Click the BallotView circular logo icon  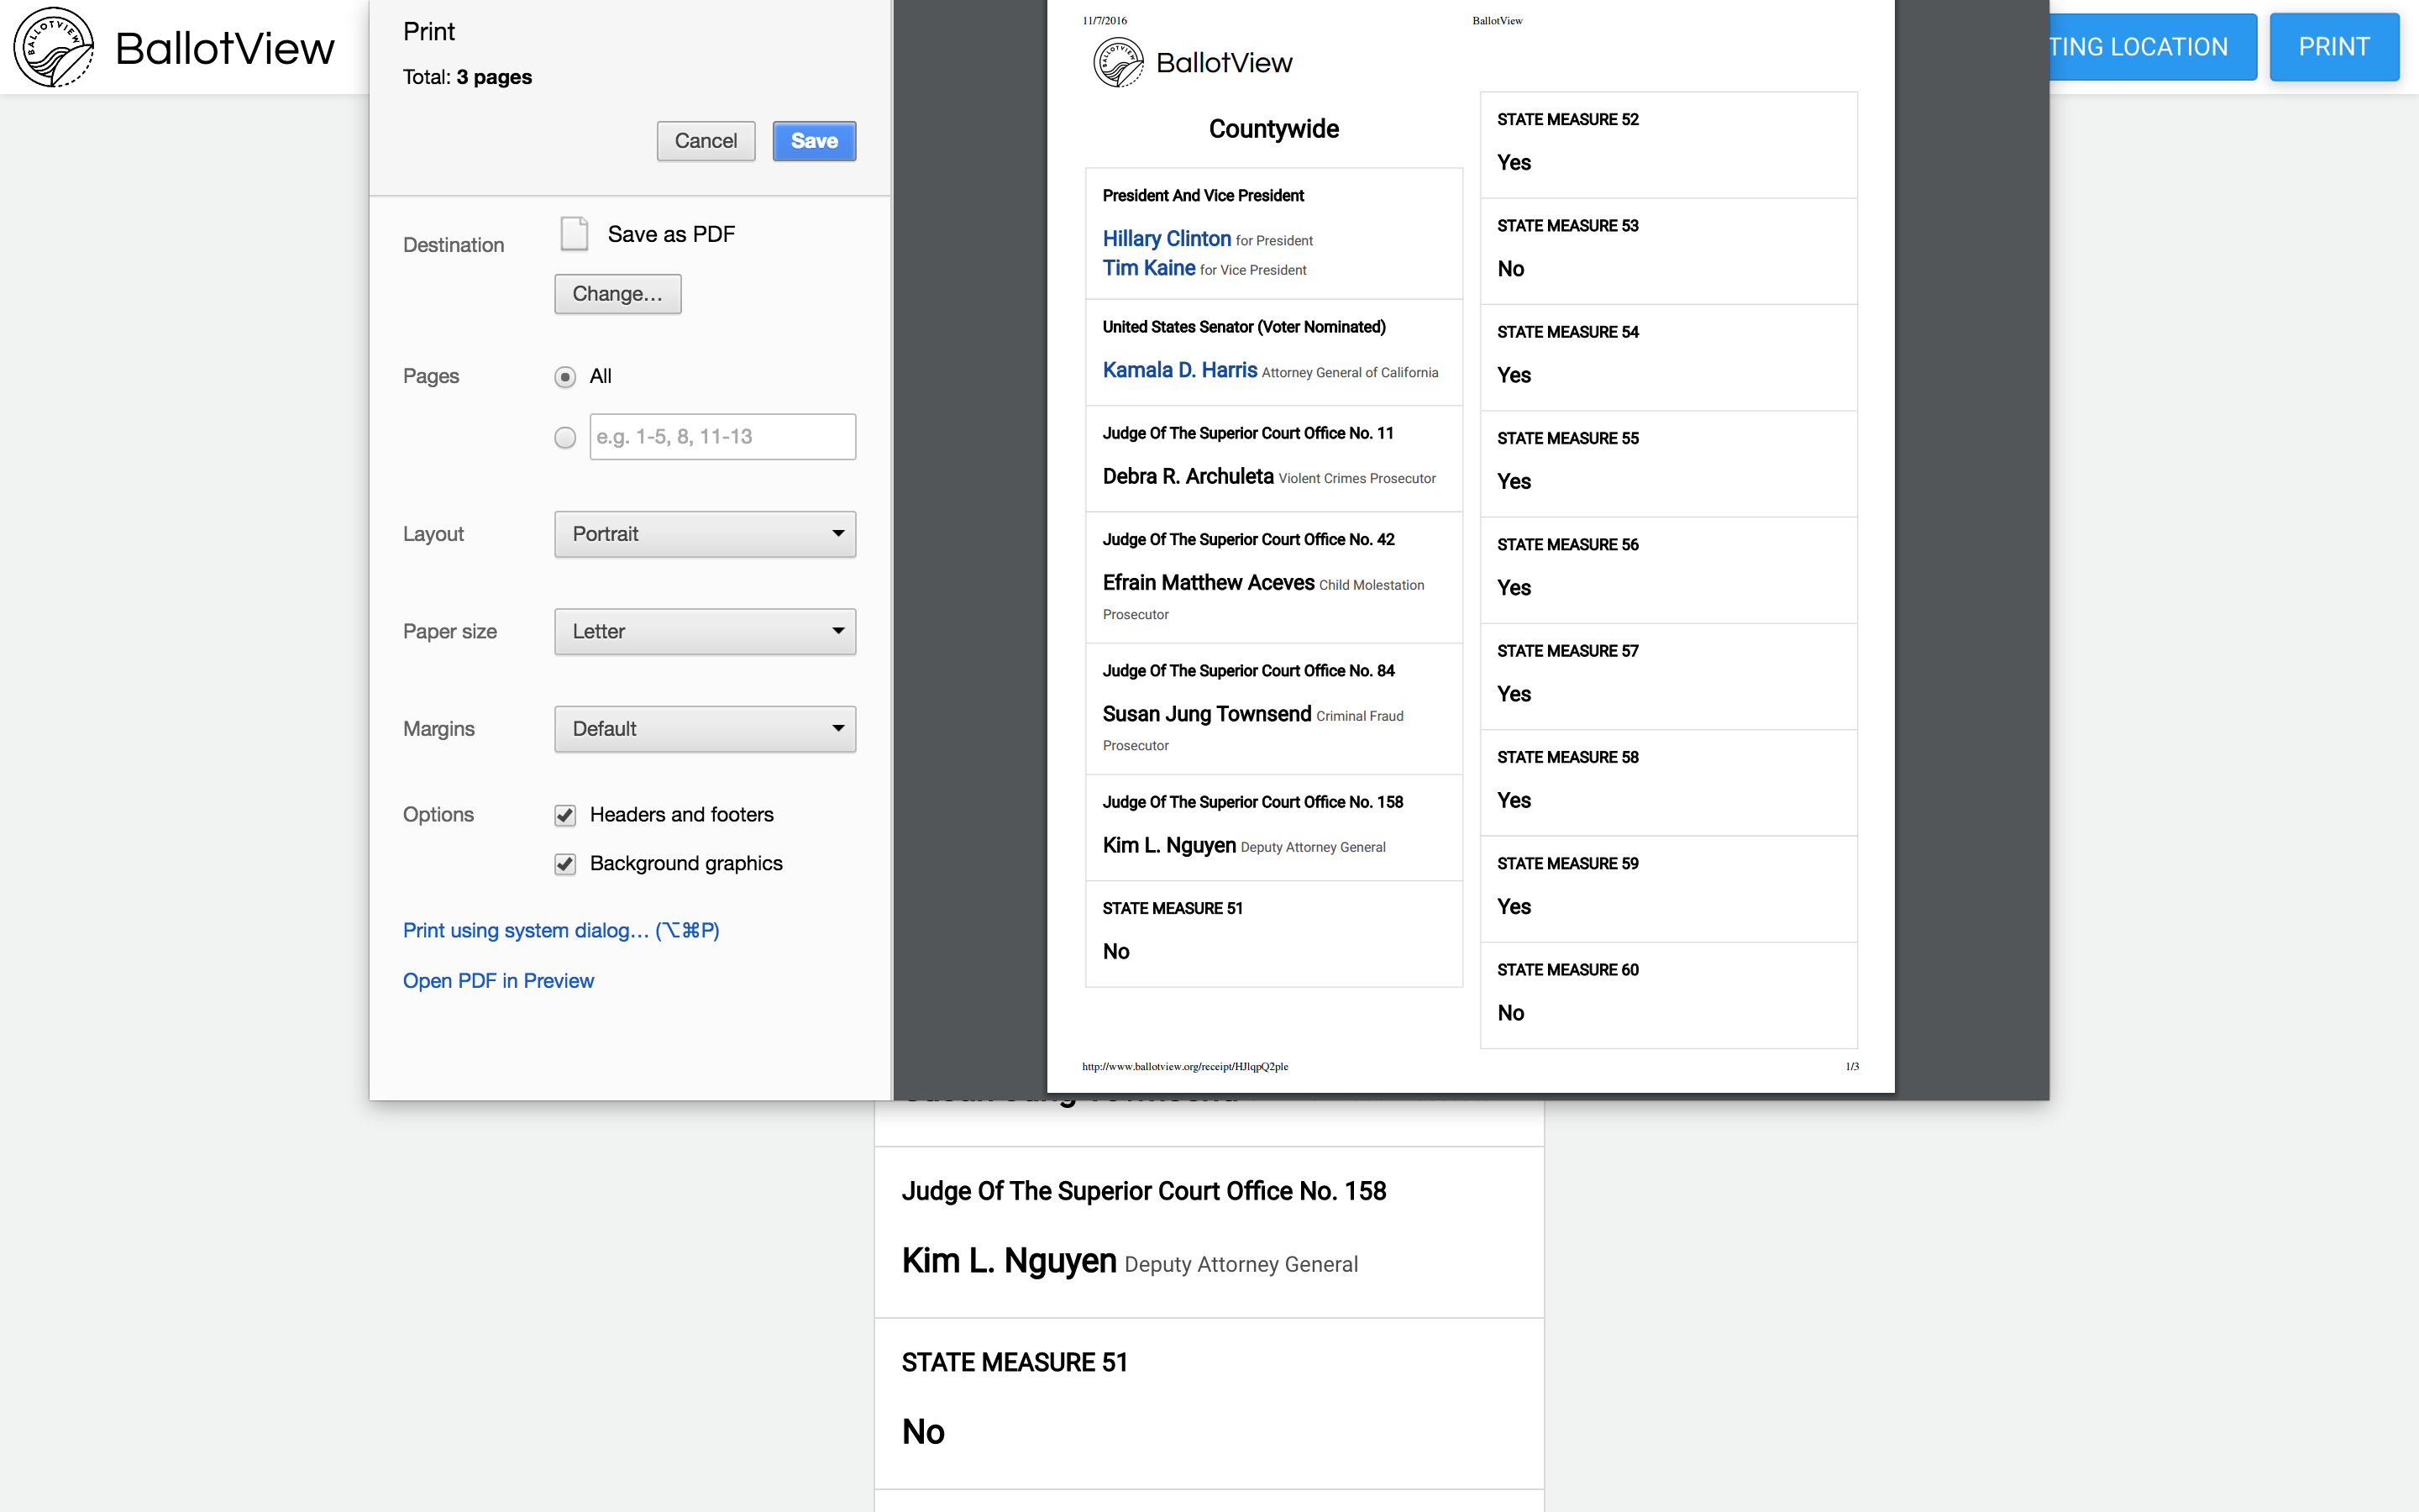[x=54, y=47]
